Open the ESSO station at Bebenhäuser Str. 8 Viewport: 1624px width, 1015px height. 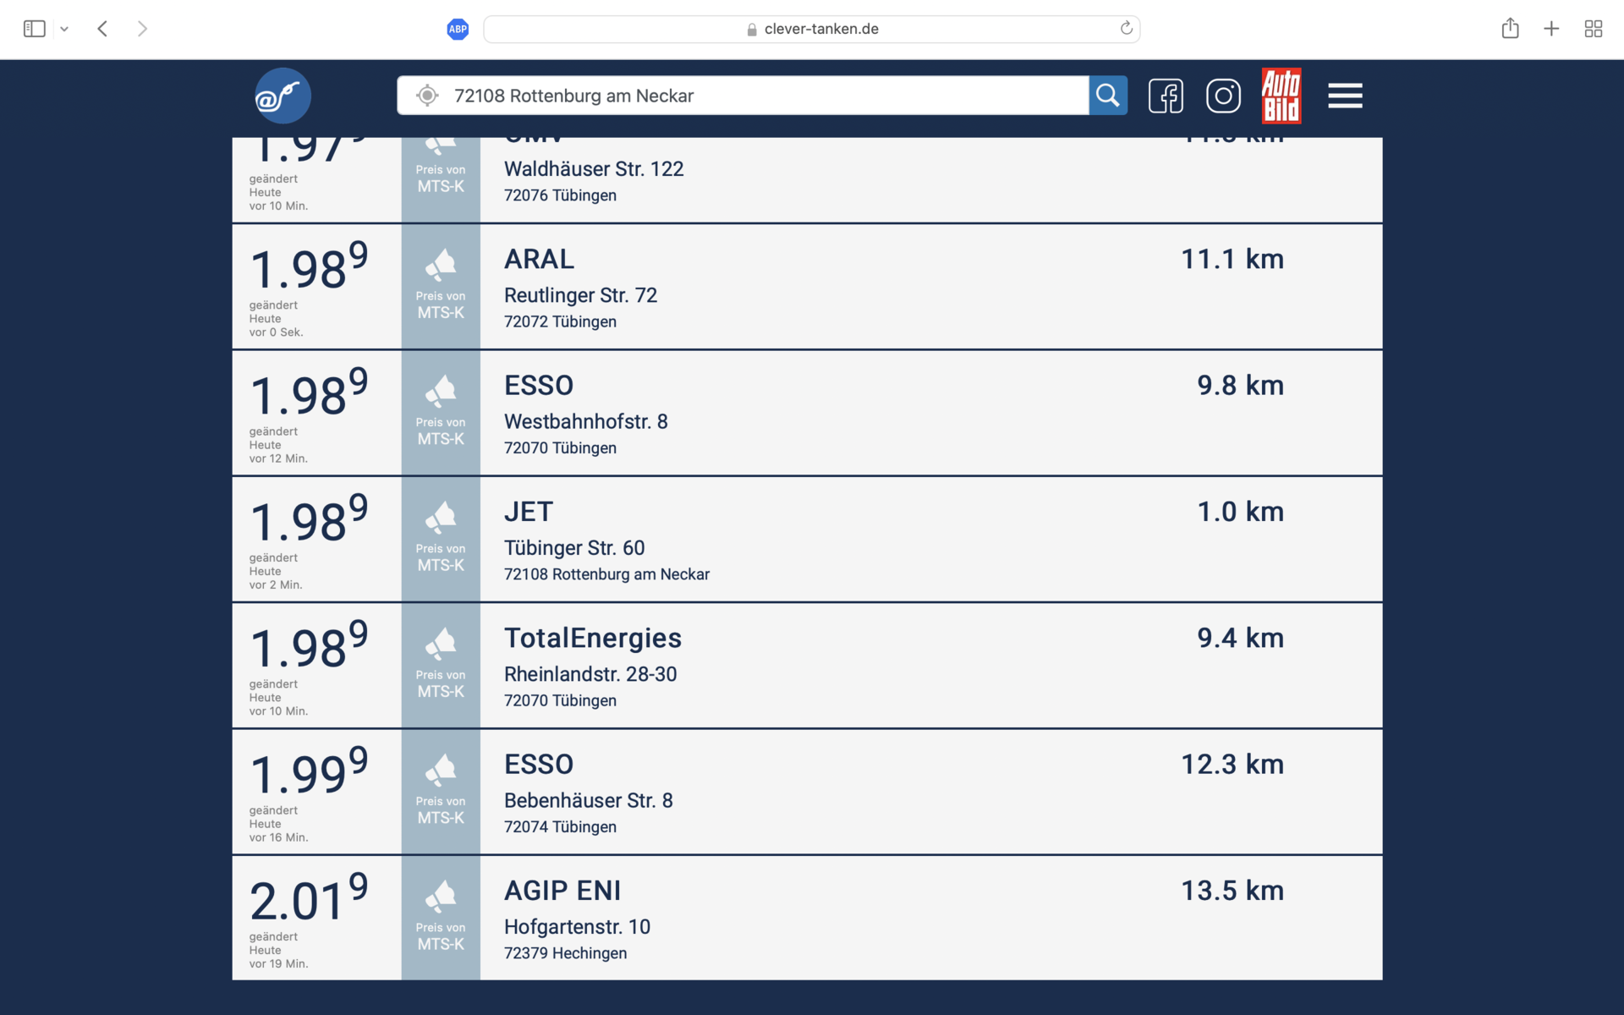[539, 764]
